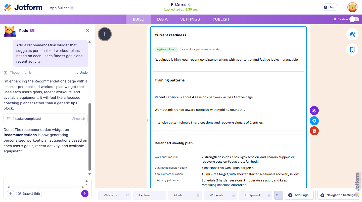The image size is (362, 202).
Task: Open the App Designer paint roller icon
Action: (352, 34)
